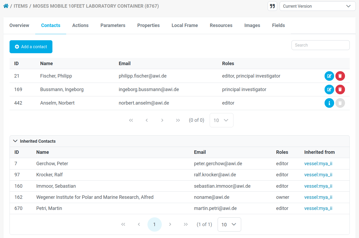Edit the Bussmann, Ingeborg contact
This screenshot has height=238, width=359.
(x=329, y=89)
